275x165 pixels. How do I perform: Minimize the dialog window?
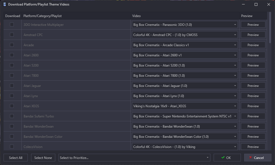click(x=243, y=4)
